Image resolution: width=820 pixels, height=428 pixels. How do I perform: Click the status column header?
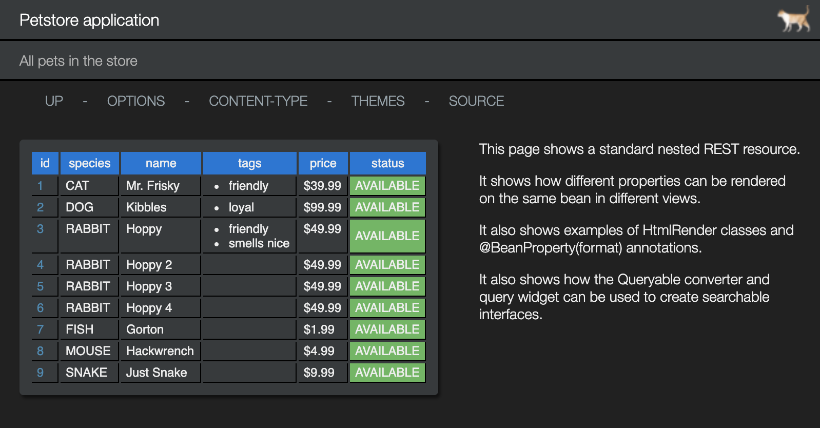(x=387, y=163)
